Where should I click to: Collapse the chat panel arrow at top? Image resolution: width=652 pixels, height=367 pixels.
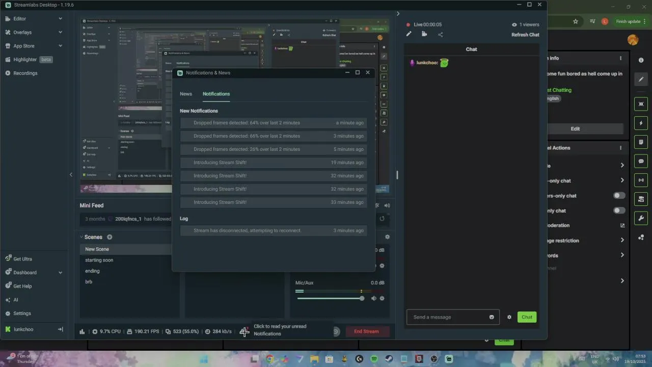398,14
